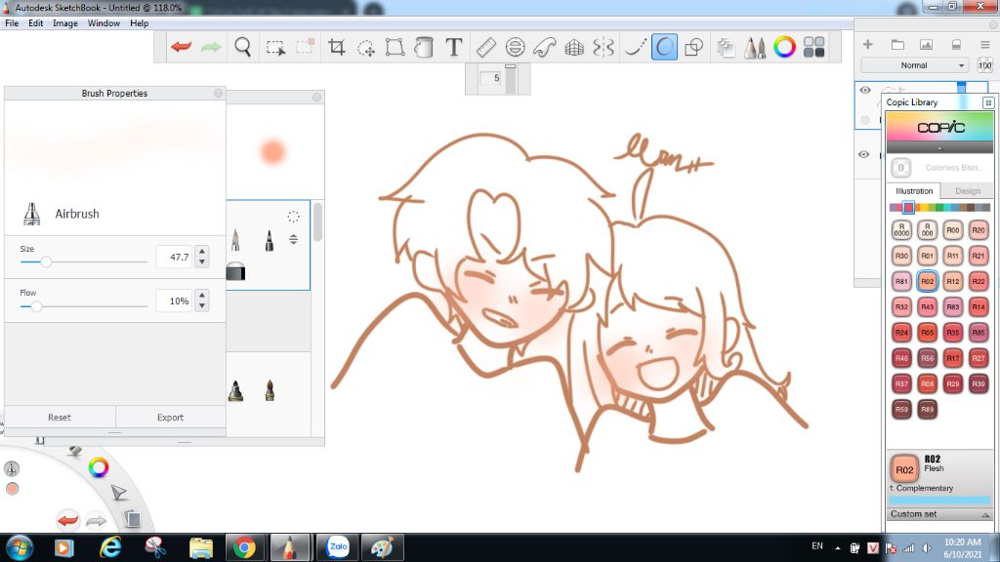Open Google Chrome from the taskbar
Screen dimensions: 1000x562
[x=243, y=547]
